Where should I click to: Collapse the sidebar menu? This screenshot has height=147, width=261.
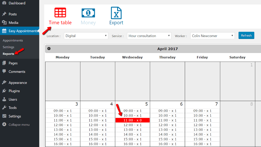19,125
